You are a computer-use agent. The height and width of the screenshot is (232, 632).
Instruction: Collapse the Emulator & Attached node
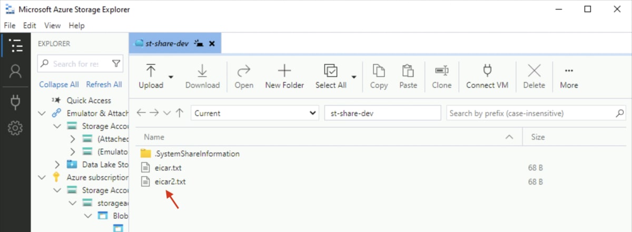(x=43, y=113)
